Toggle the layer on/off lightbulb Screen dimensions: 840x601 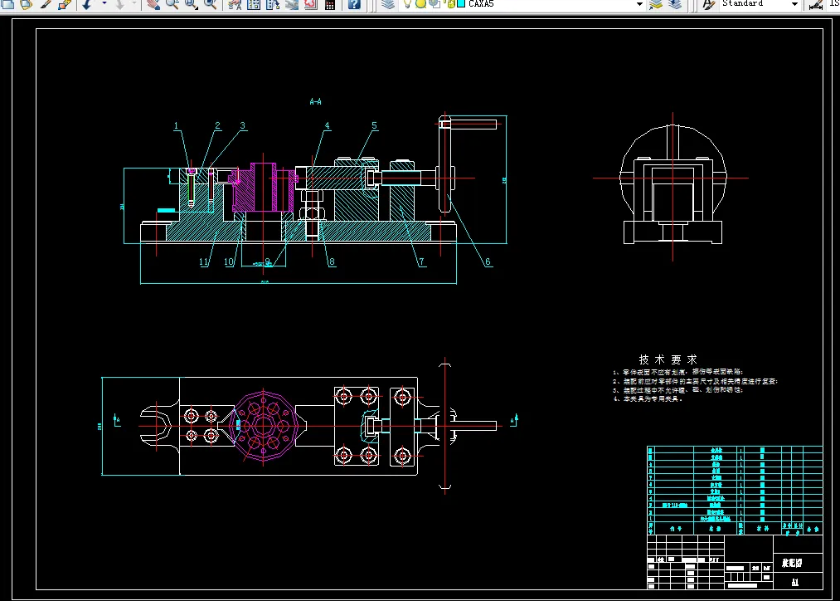point(407,4)
